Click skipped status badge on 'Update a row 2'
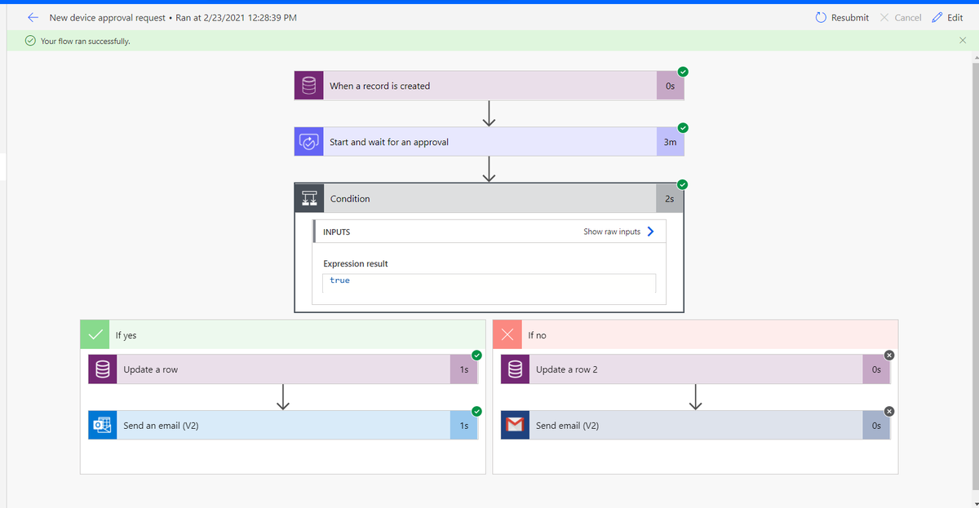Viewport: 979px width, 508px height. [890, 355]
